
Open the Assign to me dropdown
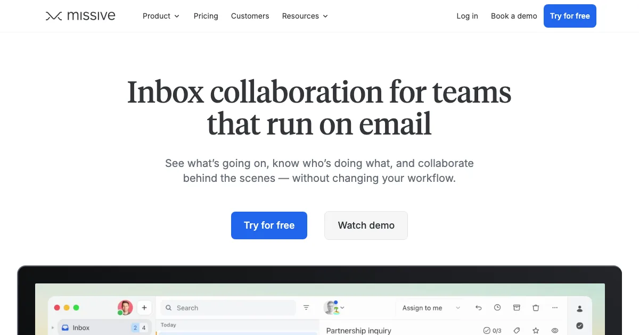[430, 308]
